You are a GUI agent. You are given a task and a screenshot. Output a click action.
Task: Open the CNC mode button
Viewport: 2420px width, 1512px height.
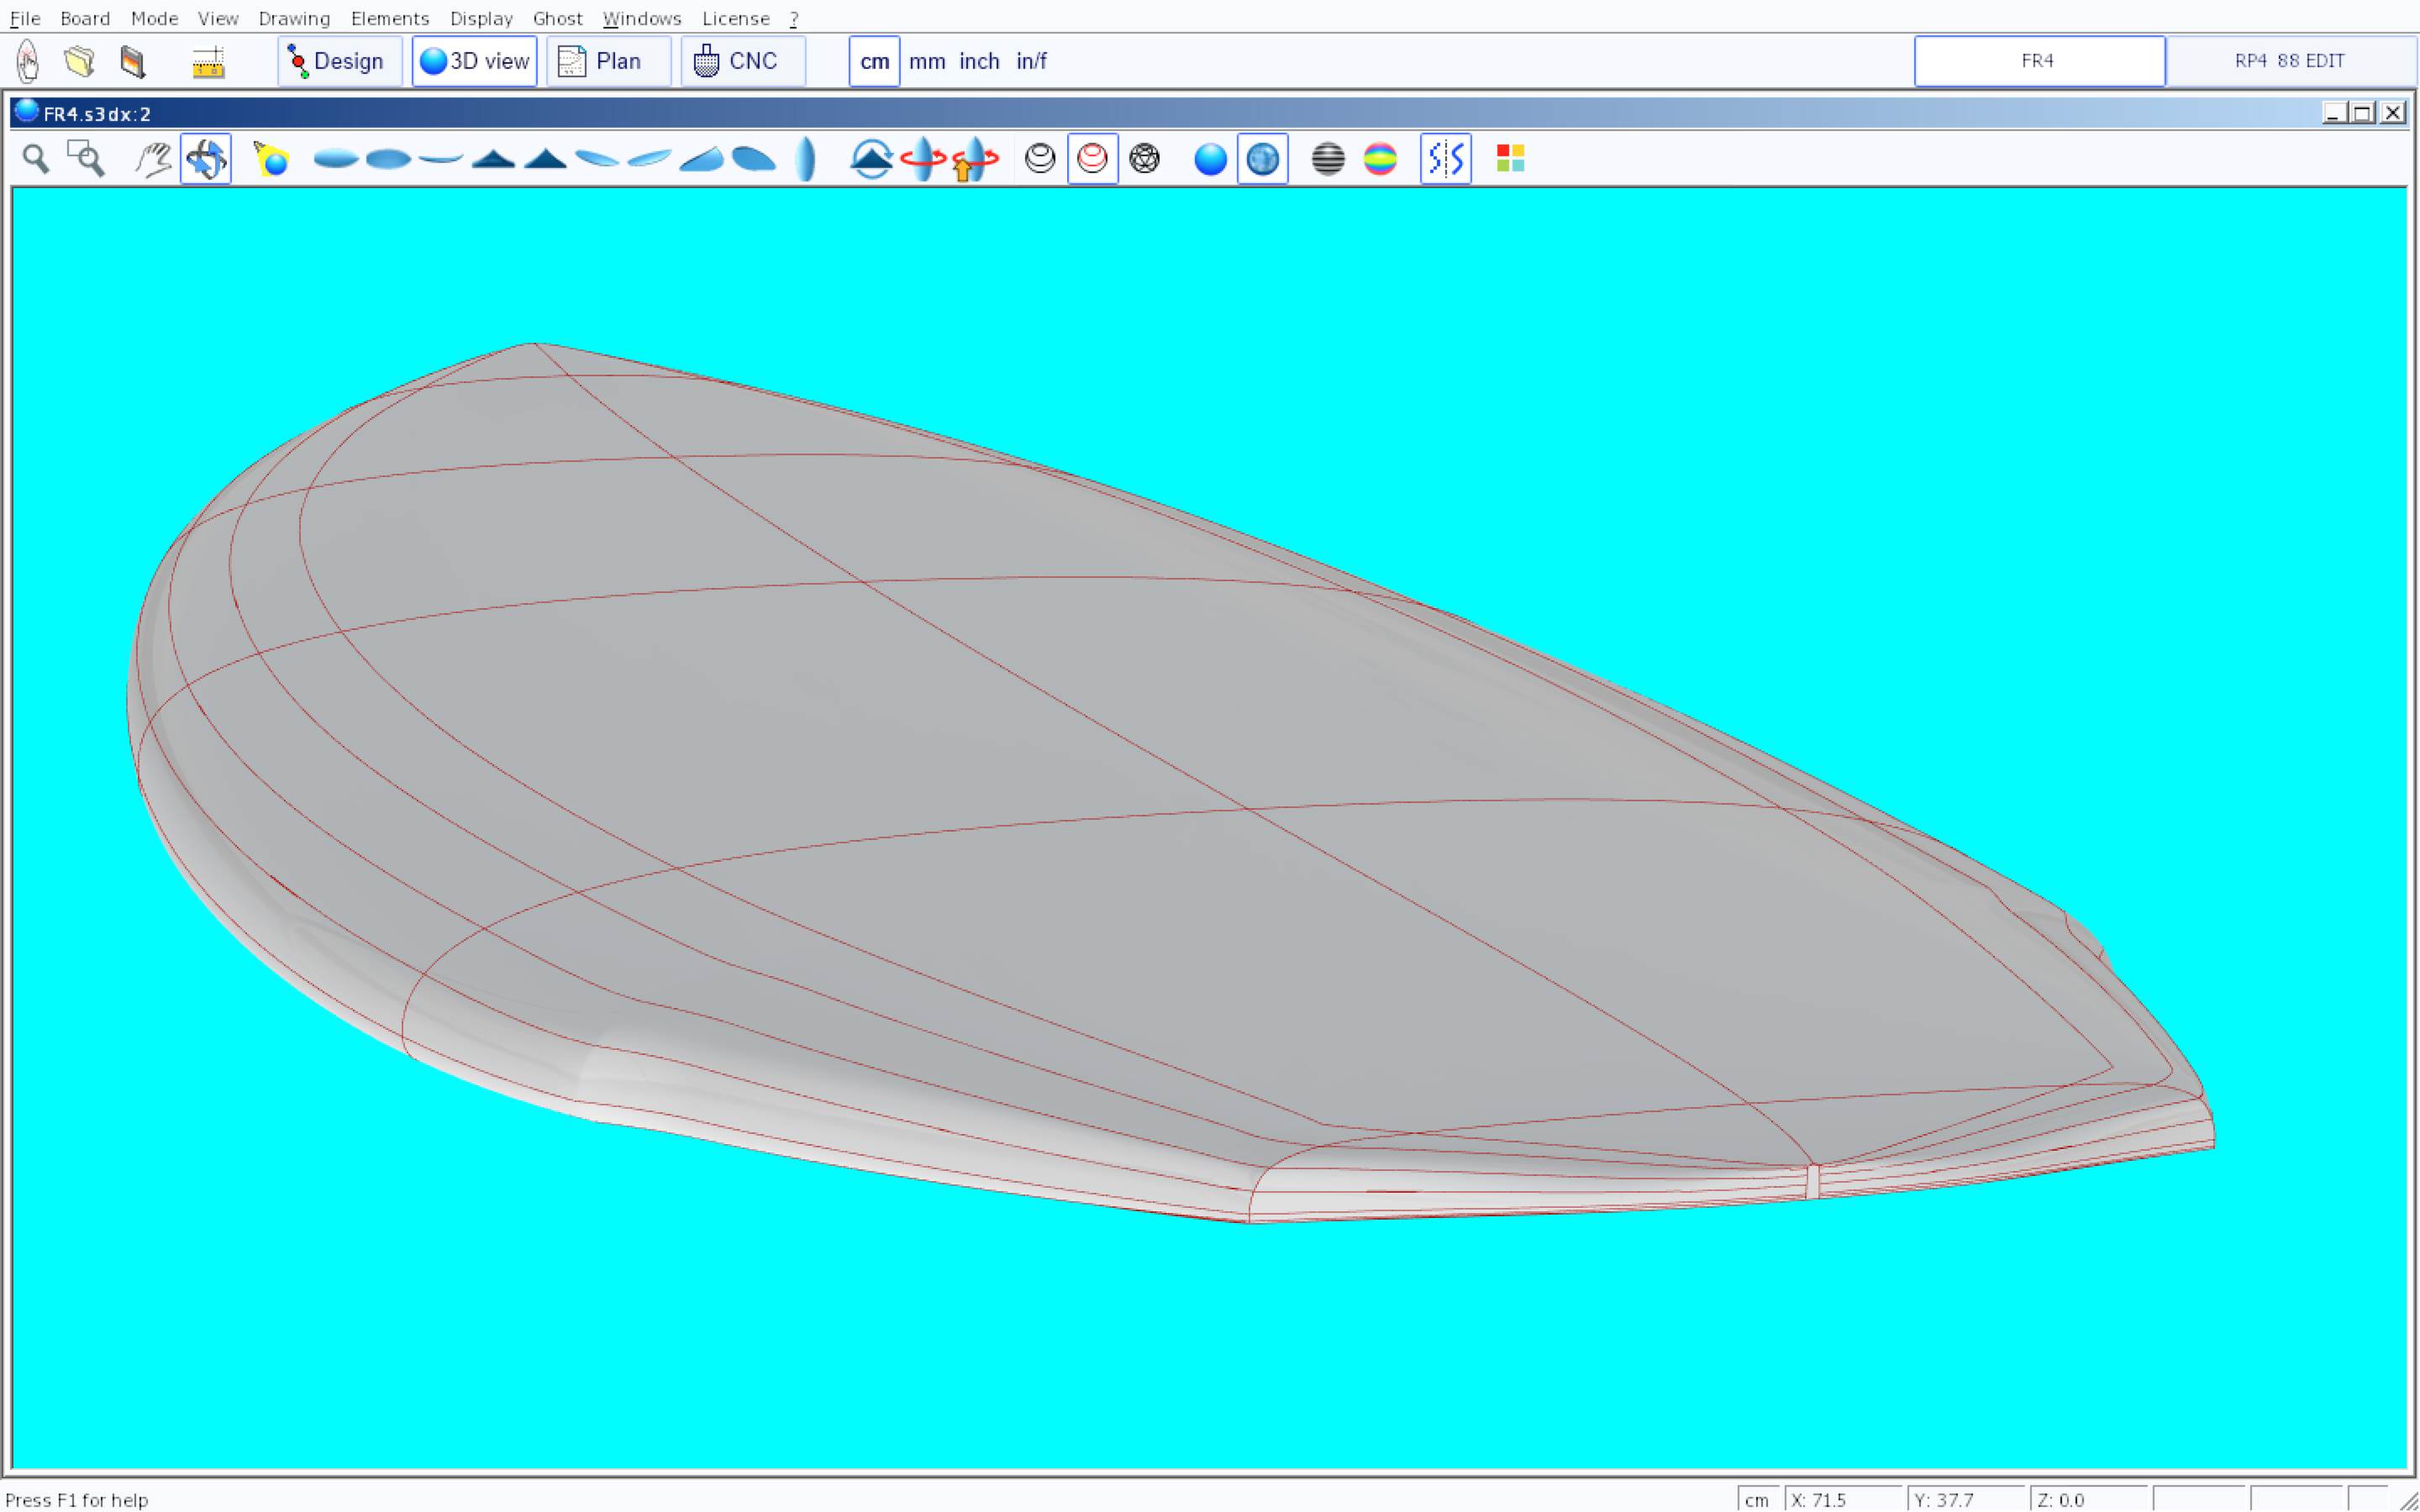coord(742,61)
